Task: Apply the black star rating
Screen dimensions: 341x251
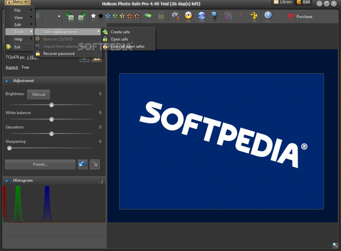Action: pyautogui.click(x=101, y=16)
